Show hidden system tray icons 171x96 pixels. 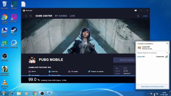point(148,94)
